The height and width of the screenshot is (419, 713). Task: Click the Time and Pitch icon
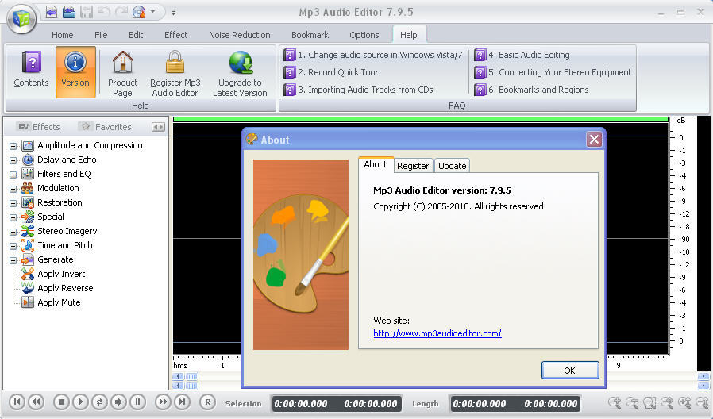pos(28,245)
